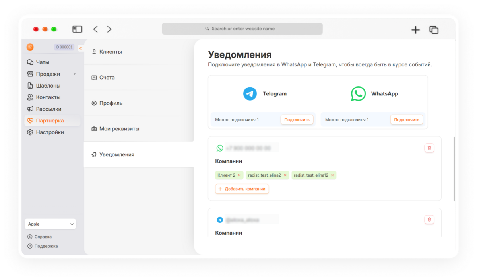
Task: Click the WhatsApp logo icon
Action: coord(358,94)
